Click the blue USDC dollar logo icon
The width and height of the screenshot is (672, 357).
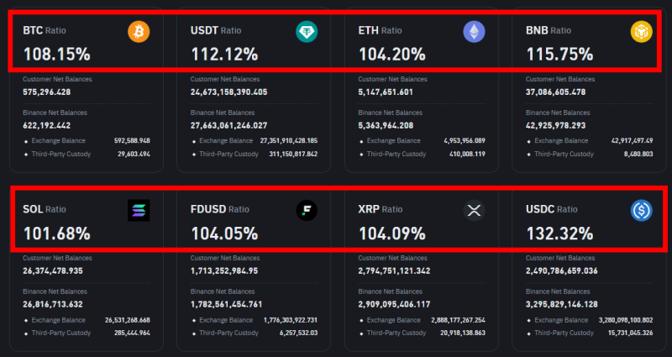[642, 211]
